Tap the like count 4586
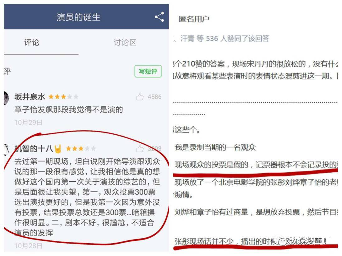Viewport: 342px width, 256px height. click(154, 97)
